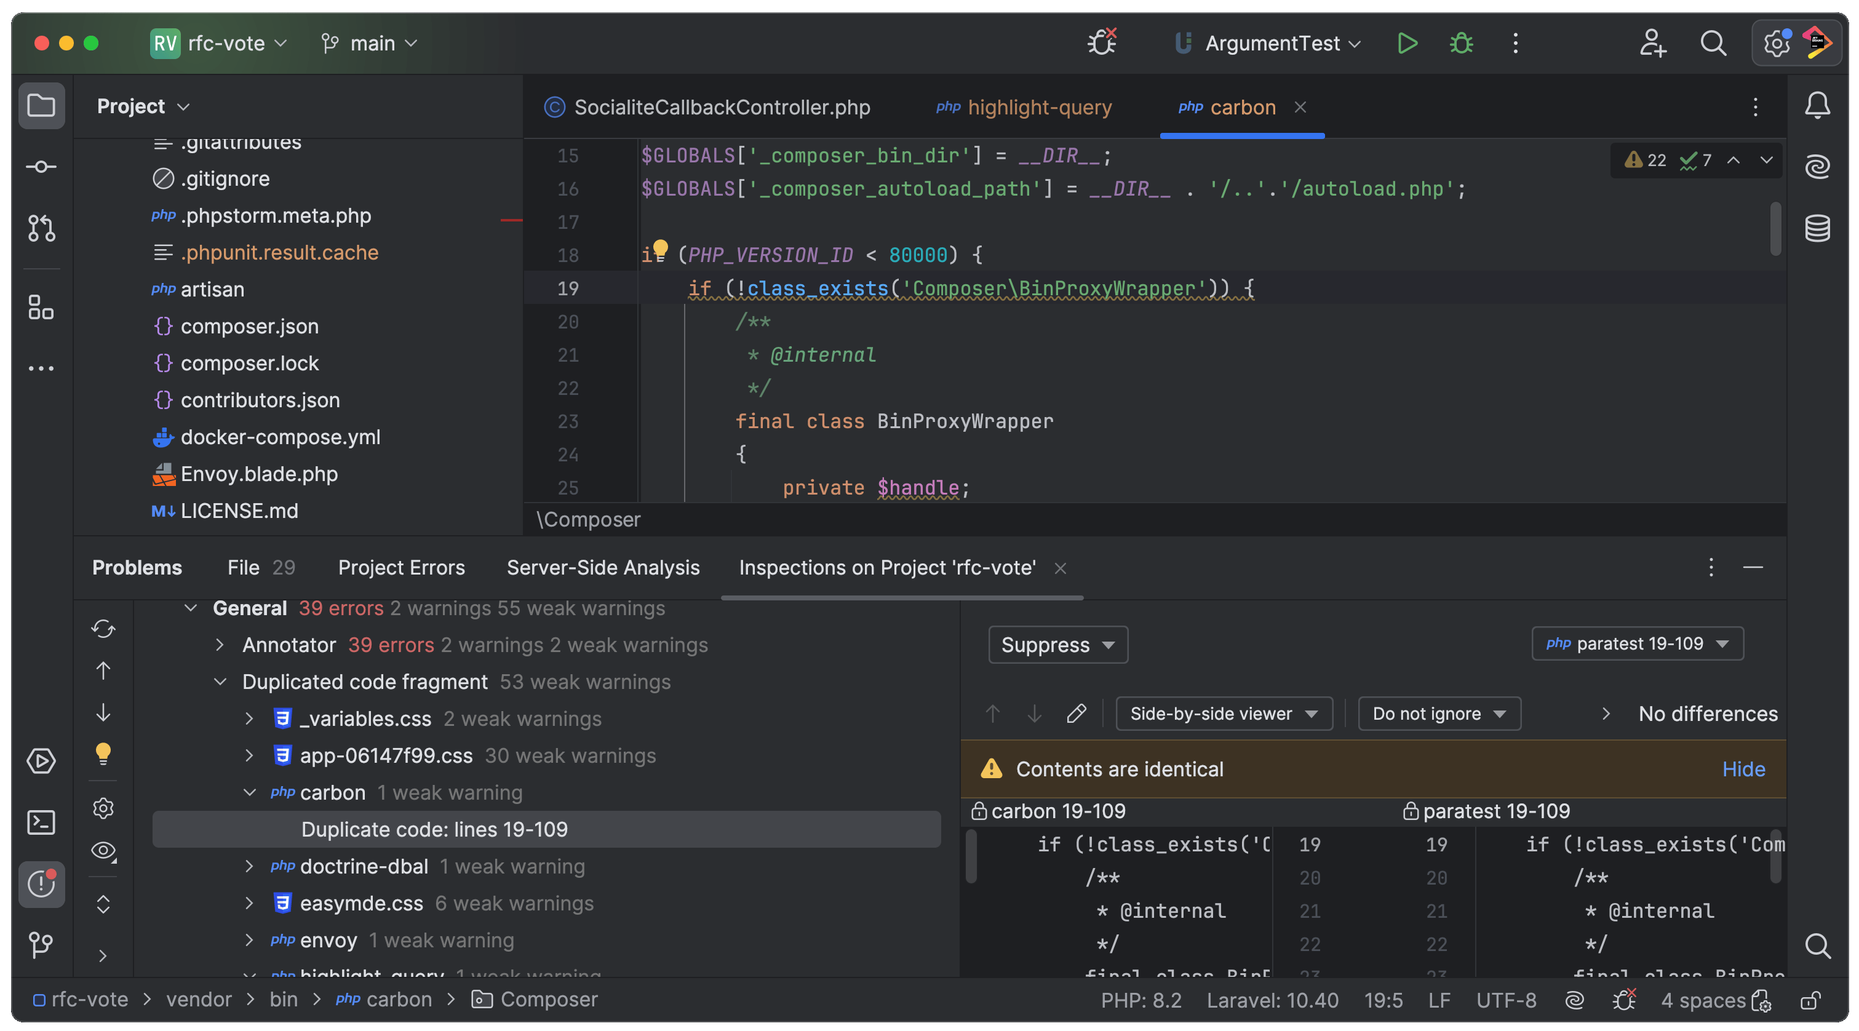Image resolution: width=1859 pixels, height=1031 pixels.
Task: Switch to the highlight-query editor tab
Action: pos(1024,108)
